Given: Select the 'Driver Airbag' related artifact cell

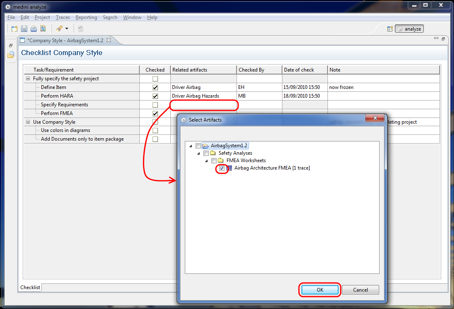Looking at the screenshot, I should pyautogui.click(x=203, y=87).
